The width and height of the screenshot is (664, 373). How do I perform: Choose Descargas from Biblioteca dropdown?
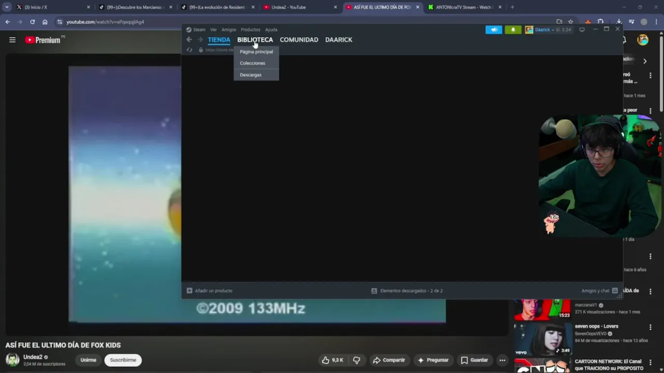click(x=256, y=75)
